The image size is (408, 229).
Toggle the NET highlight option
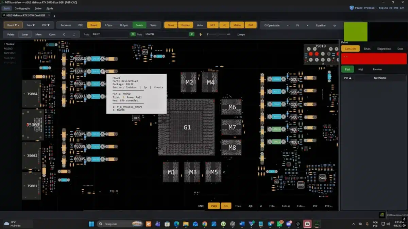point(213,25)
